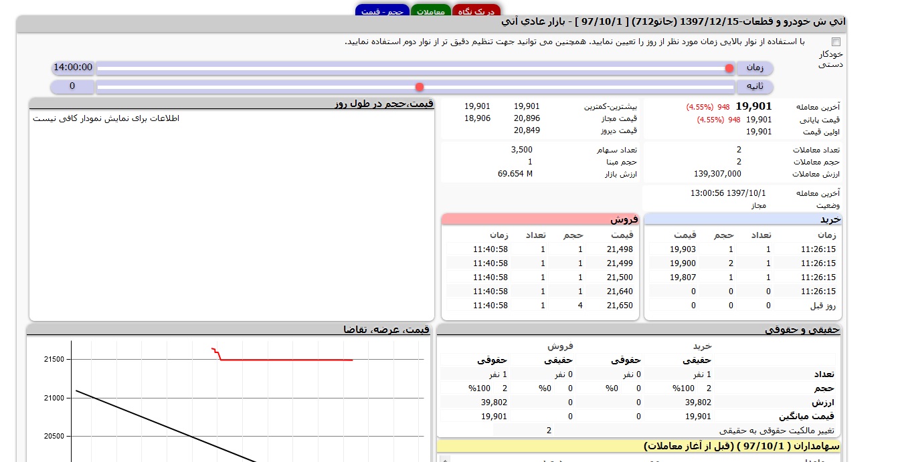
Task: Click the red handle on the ثانیه slider
Action: pyautogui.click(x=420, y=87)
